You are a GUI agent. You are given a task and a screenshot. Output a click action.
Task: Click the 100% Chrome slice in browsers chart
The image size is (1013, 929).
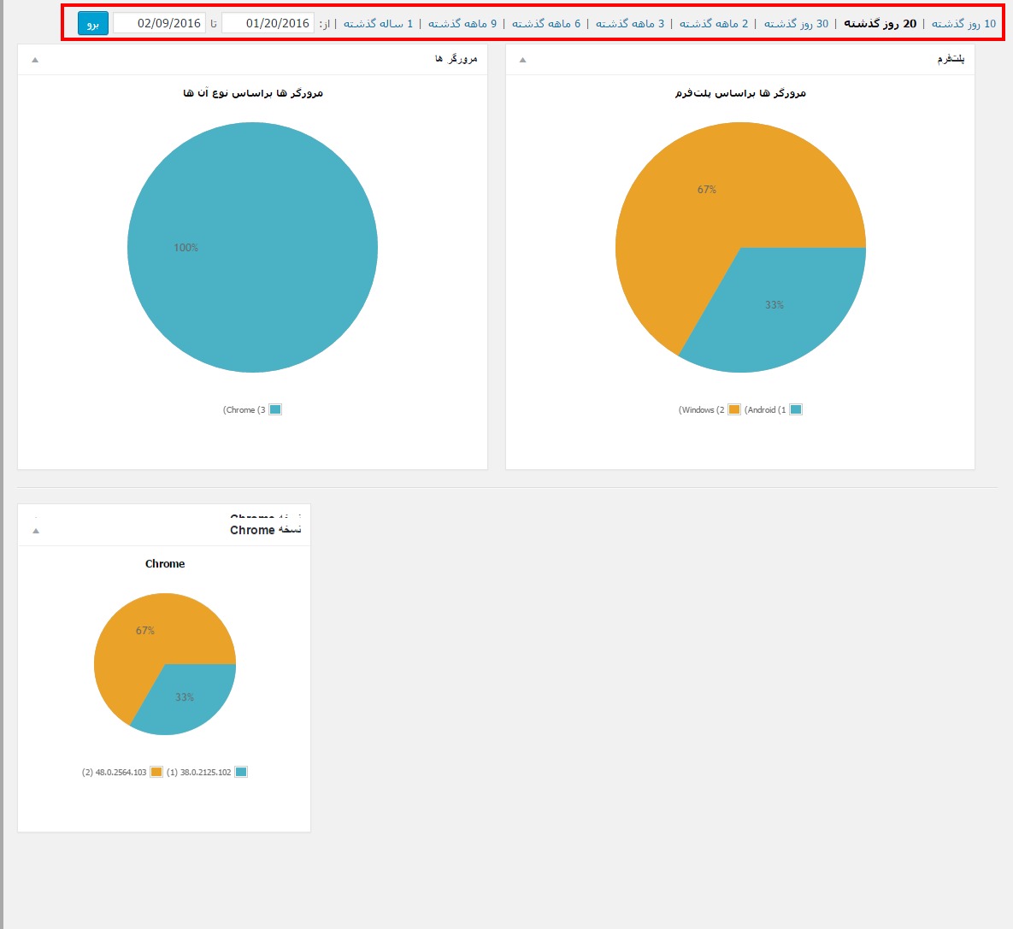click(x=252, y=248)
